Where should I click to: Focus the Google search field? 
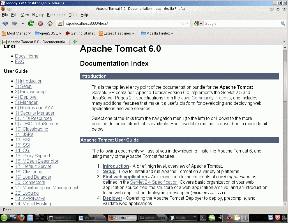click(x=242, y=23)
